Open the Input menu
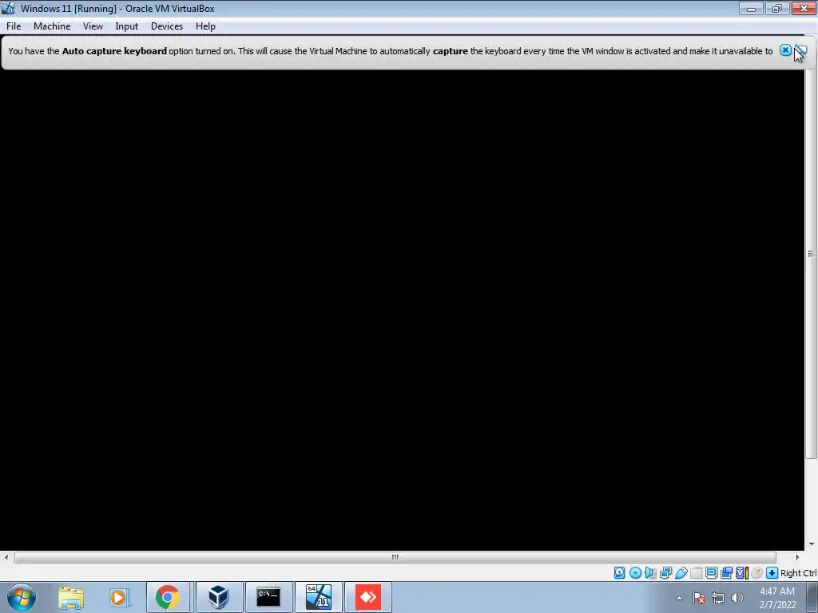 coord(127,26)
